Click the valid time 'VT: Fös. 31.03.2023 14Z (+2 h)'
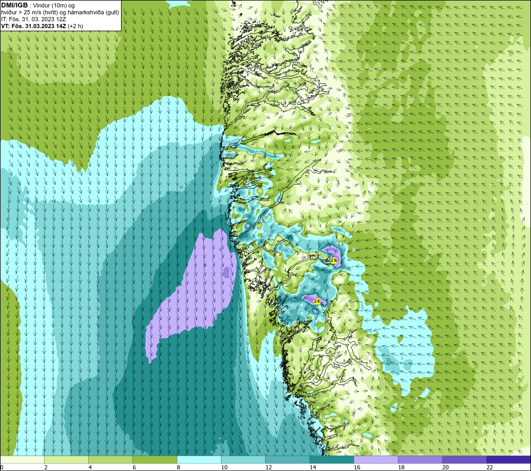This screenshot has height=471, width=531. [42, 25]
